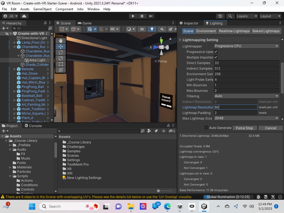Open the Environment lighting tab
Image resolution: width=284 pixels, height=213 pixels.
click(x=206, y=31)
